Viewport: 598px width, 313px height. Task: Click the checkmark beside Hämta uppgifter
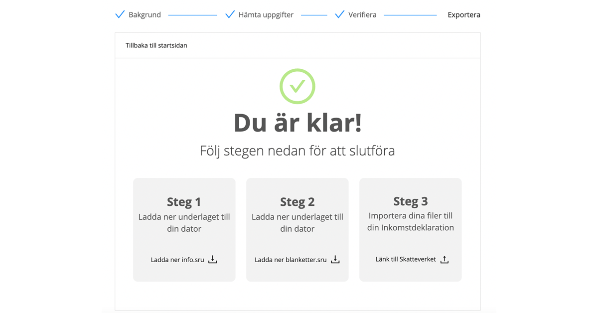click(x=230, y=14)
